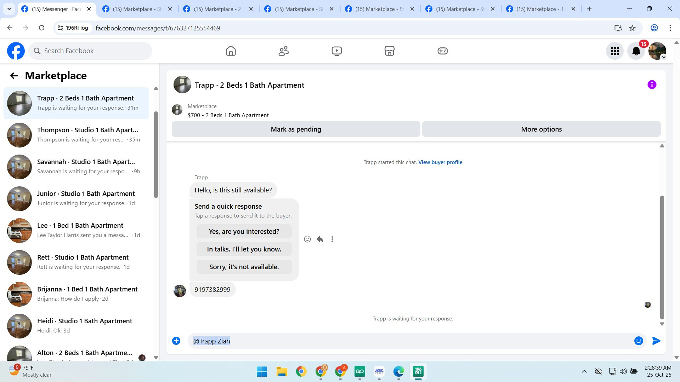Show hidden system tray icons chevron
The image size is (680, 382).
(x=584, y=371)
